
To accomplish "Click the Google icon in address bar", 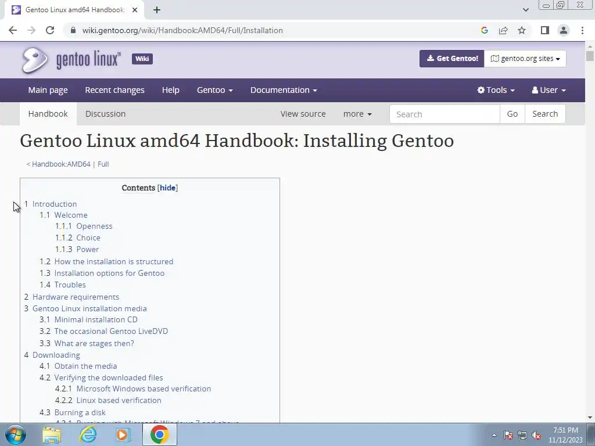I will click(x=484, y=30).
